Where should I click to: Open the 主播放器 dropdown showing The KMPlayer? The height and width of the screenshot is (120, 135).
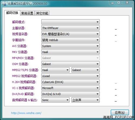[70, 28]
